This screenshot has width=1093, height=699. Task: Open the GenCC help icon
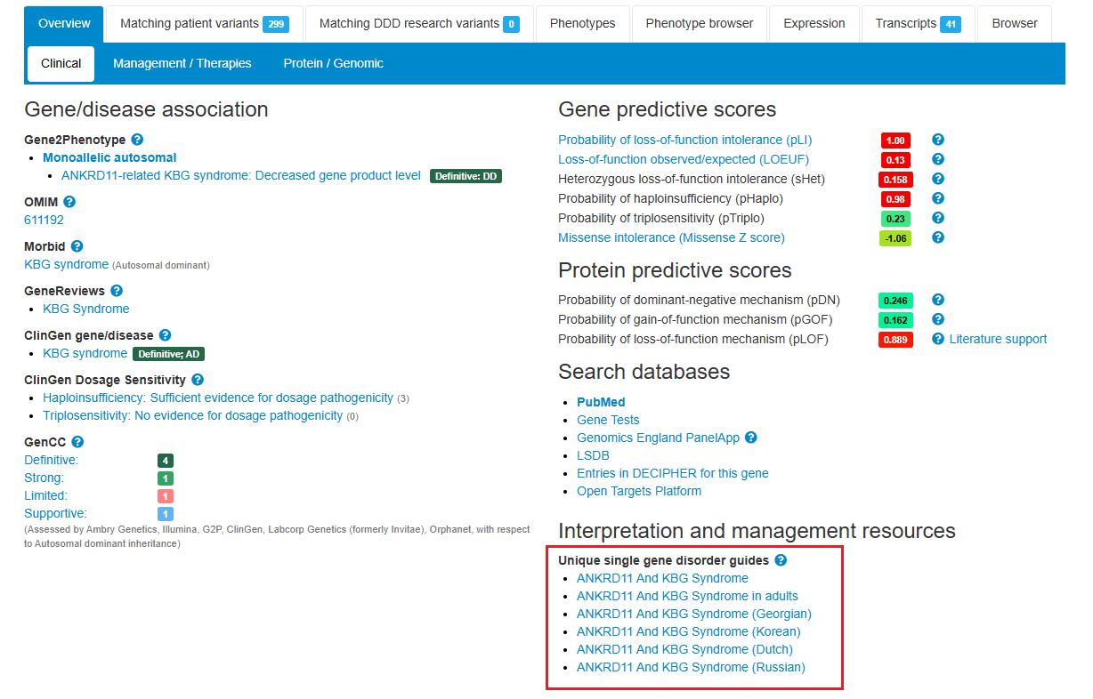coord(77,442)
